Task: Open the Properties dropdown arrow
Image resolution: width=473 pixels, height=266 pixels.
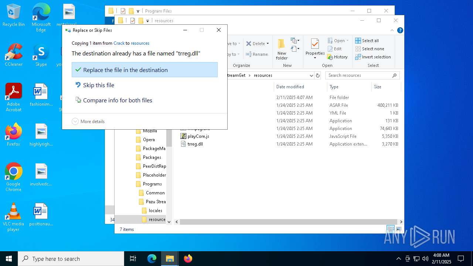Action: click(315, 58)
